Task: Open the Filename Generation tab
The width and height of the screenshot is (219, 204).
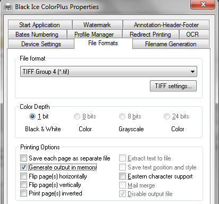Action: point(171,44)
